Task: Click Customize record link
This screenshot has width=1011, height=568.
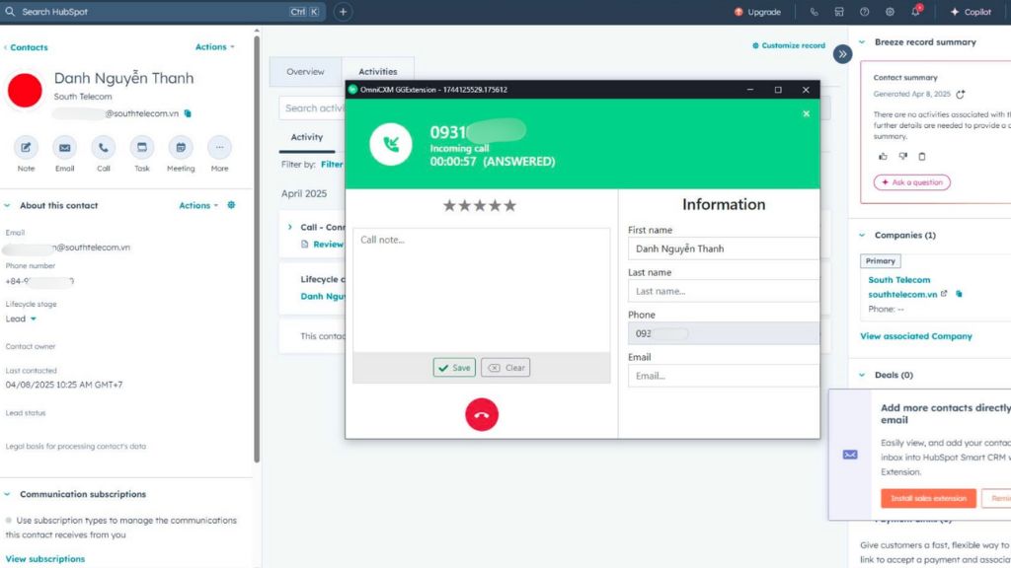Action: pos(789,45)
